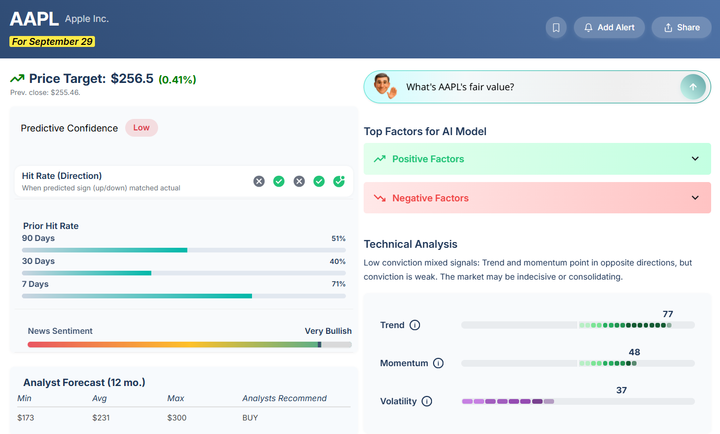
Task: Click the Analyst Forecast (12 mo.) heading
Action: point(85,382)
